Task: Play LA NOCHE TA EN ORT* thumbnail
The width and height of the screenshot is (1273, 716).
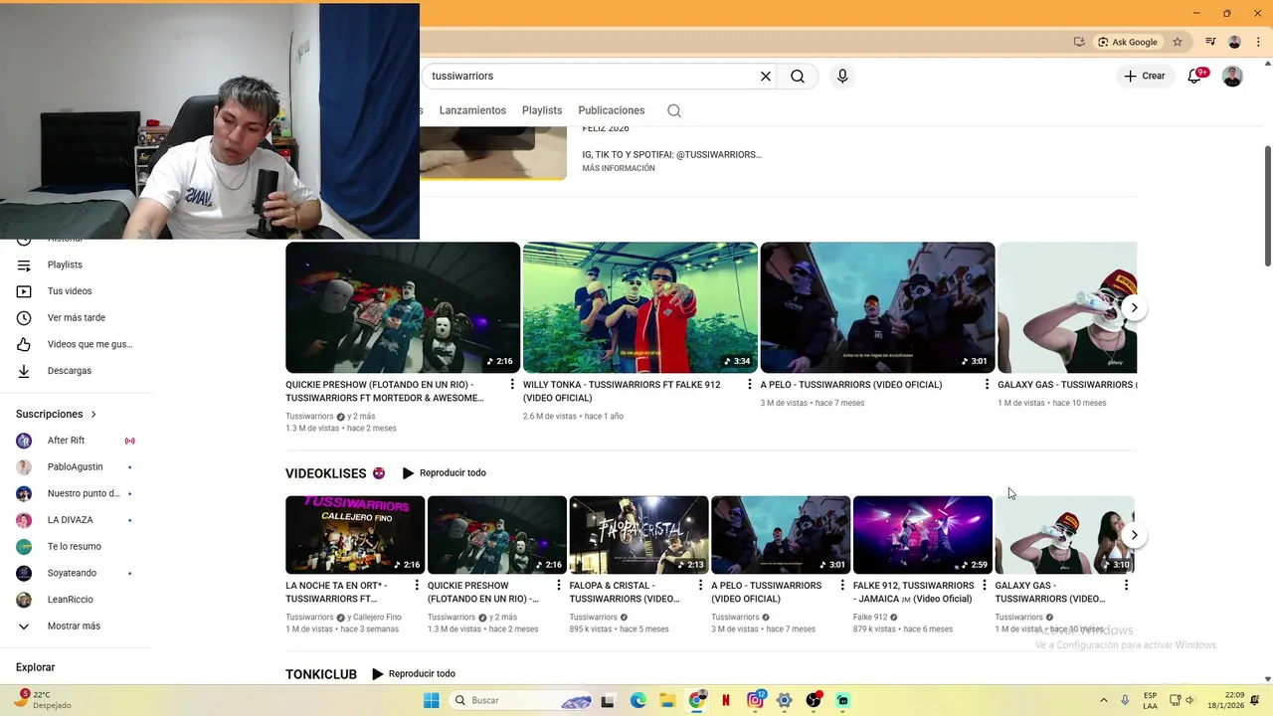Action: [355, 535]
